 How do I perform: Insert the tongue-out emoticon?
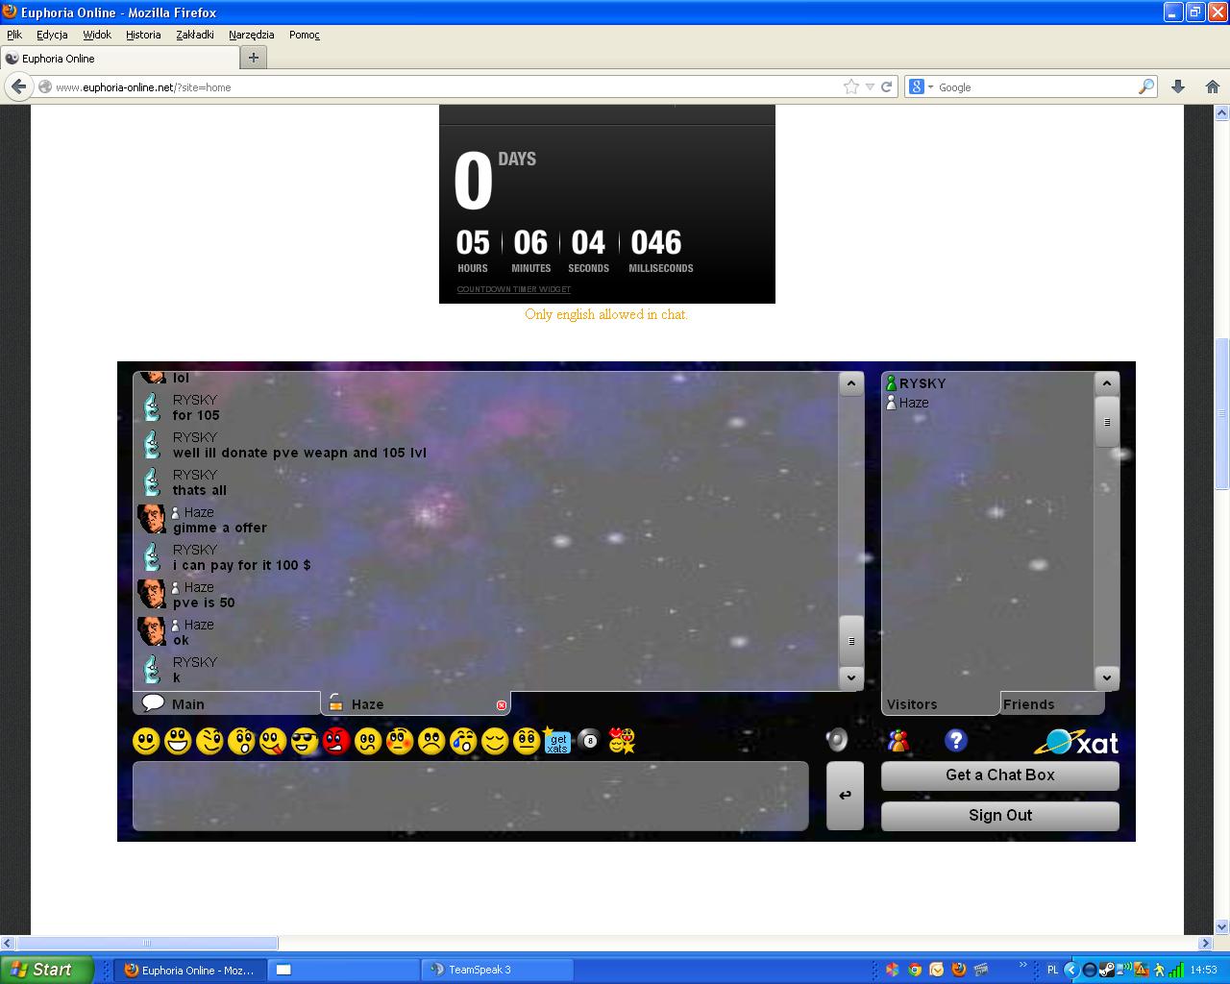[273, 741]
